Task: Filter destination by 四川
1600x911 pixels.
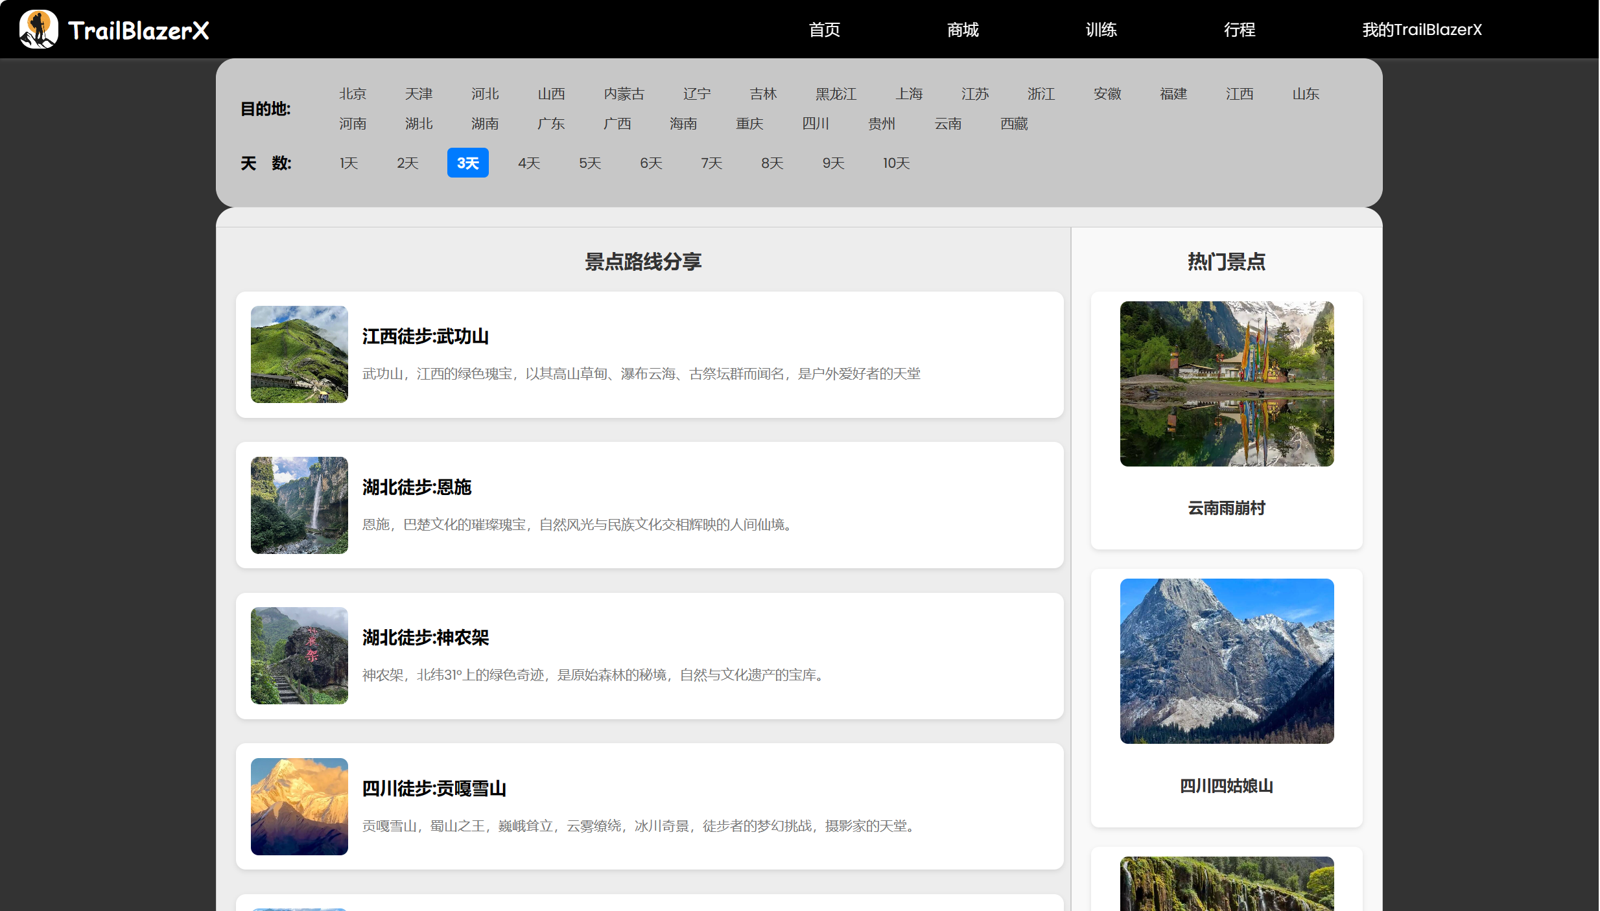Action: click(815, 124)
